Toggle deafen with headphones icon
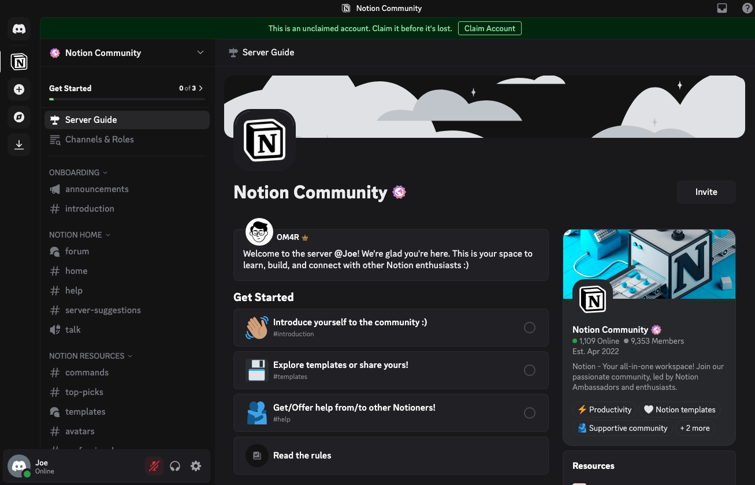The image size is (755, 485). 175,466
